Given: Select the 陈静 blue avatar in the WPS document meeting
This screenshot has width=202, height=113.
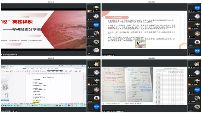Looking at the screenshot, I should (x=96, y=107).
